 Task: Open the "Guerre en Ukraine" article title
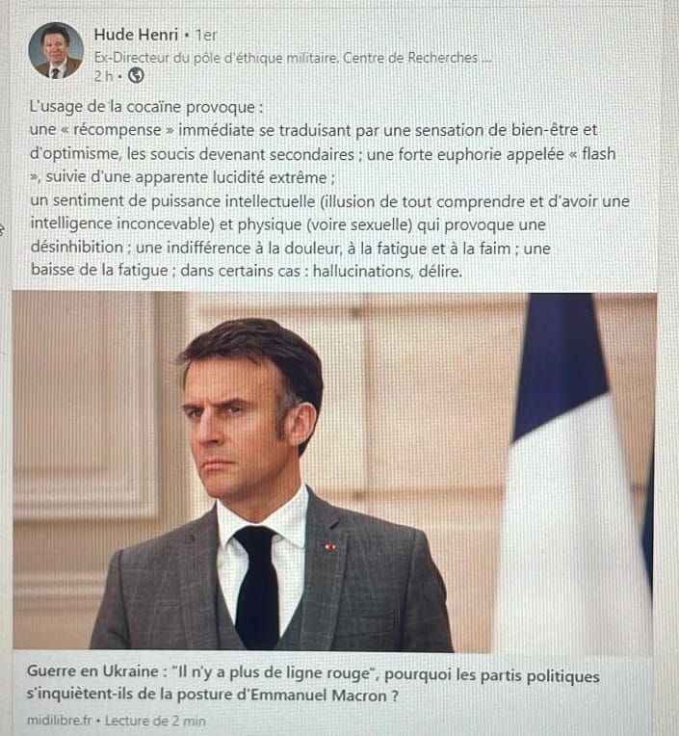click(313, 684)
